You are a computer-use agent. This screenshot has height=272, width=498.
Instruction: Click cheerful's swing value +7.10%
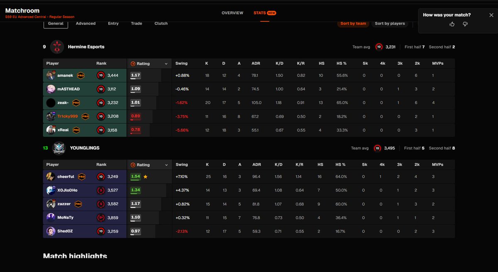[x=182, y=176]
